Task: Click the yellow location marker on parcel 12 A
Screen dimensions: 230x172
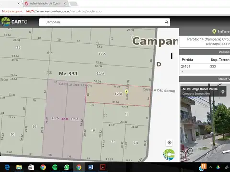Action: pyautogui.click(x=126, y=91)
